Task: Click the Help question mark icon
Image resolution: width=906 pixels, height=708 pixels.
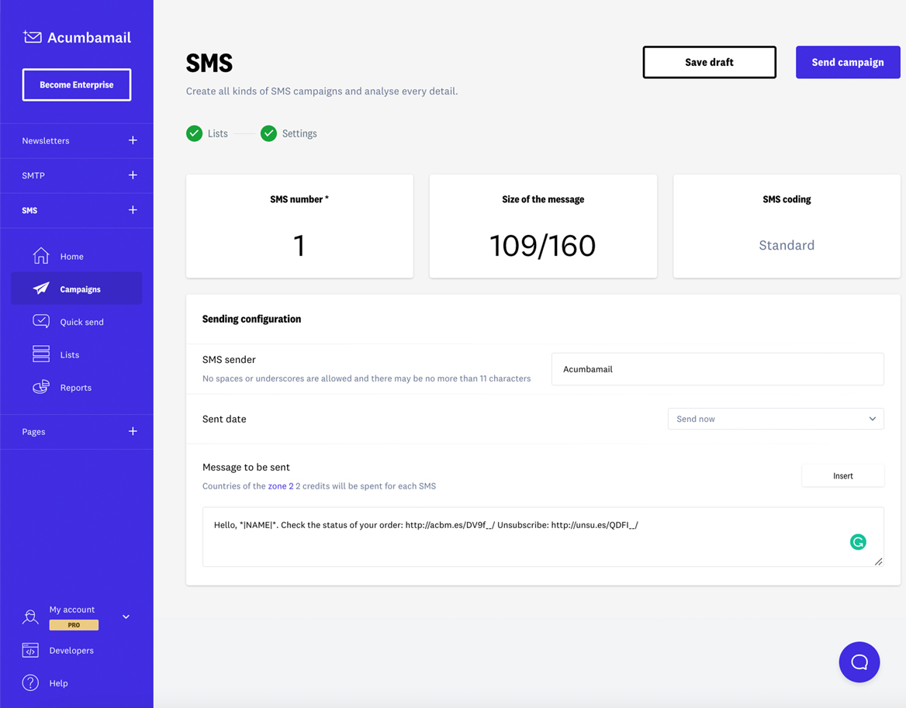Action: [x=30, y=682]
